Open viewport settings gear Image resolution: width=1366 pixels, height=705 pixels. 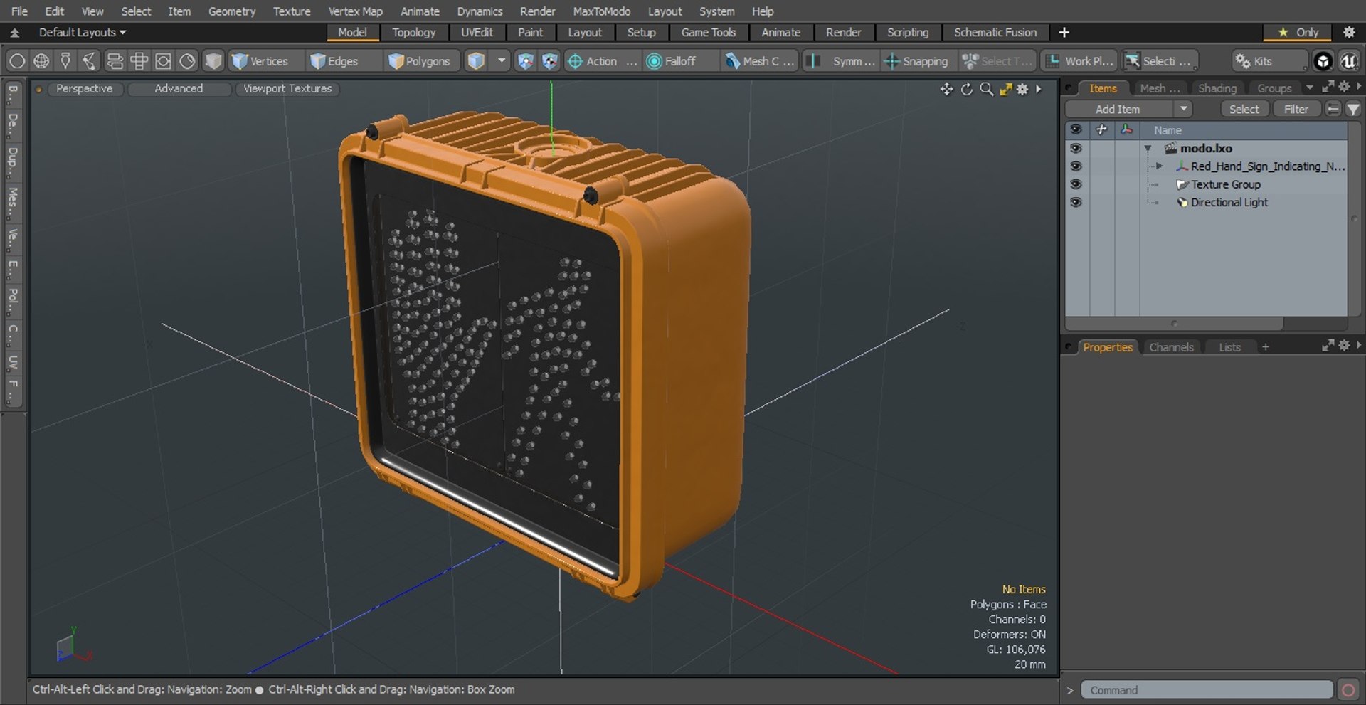coord(1022,89)
